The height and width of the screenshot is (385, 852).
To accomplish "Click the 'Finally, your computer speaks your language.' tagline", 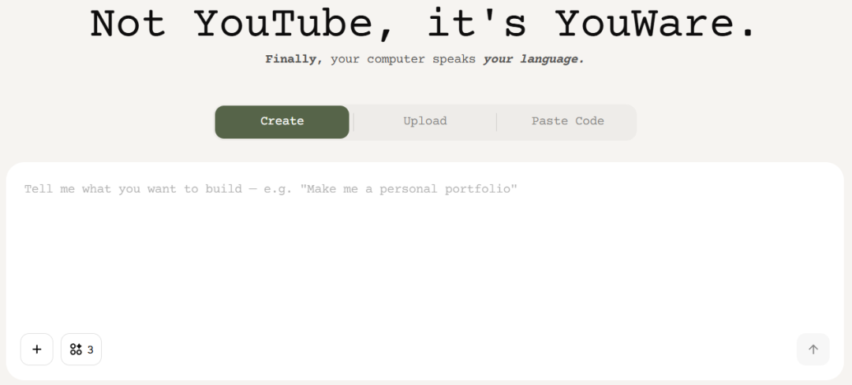I will (425, 59).
